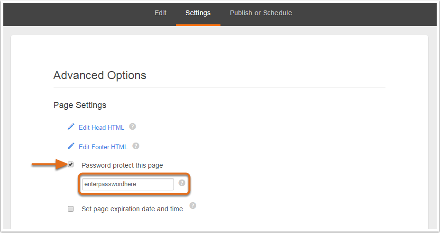Click the pencil icon beside Edit Head HTML
Screen dimensions: 440x233
pos(71,126)
